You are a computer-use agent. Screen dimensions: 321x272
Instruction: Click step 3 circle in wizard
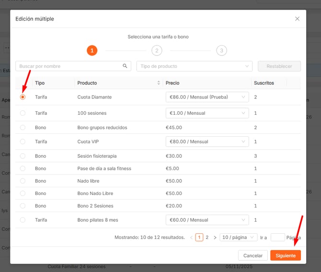[221, 50]
